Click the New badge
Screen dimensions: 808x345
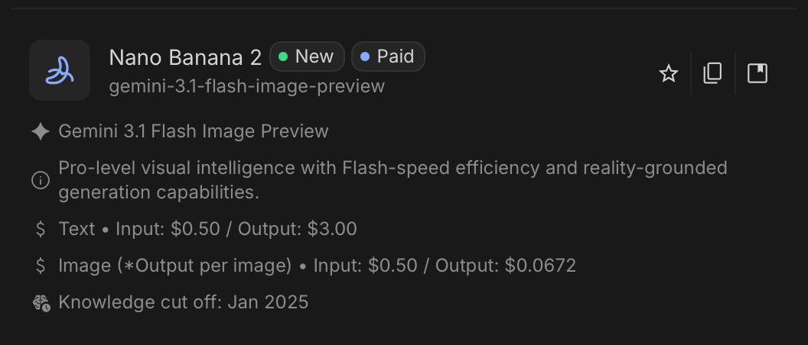[308, 56]
